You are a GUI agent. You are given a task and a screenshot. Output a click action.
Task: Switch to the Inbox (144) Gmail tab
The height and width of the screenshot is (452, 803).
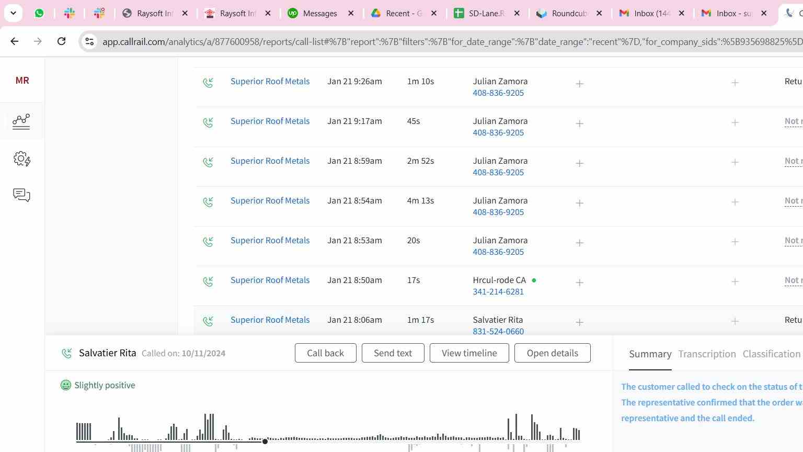click(652, 13)
